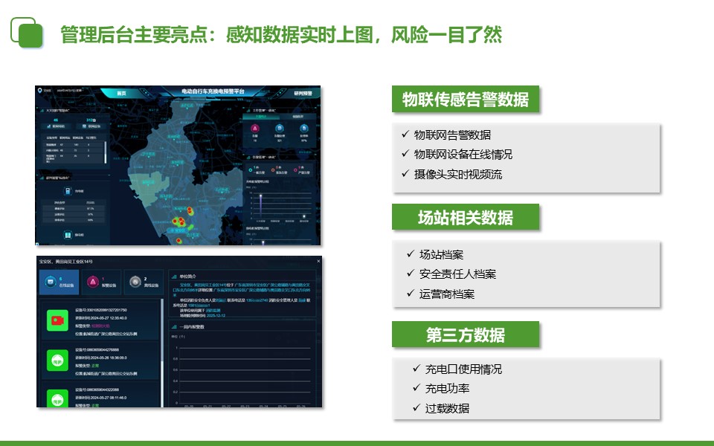Image resolution: width=714 pixels, height=446 pixels.
Task: Click the dashboard map screenshot thumbnail
Action: tap(178, 165)
